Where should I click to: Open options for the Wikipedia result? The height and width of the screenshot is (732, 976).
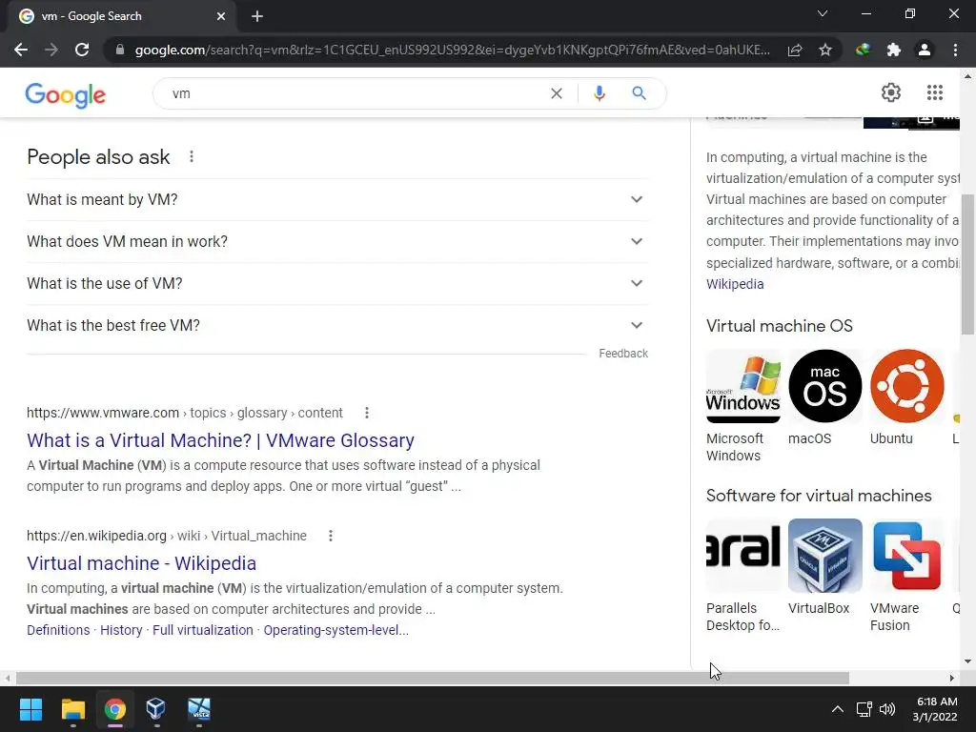click(331, 536)
